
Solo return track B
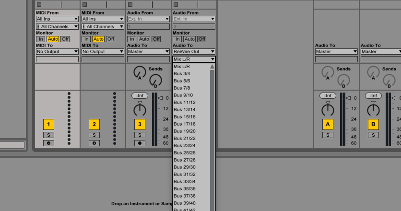(x=373, y=135)
